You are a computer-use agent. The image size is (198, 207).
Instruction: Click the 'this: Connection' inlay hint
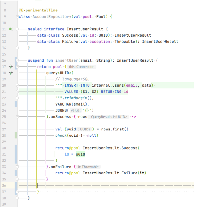click(82, 67)
